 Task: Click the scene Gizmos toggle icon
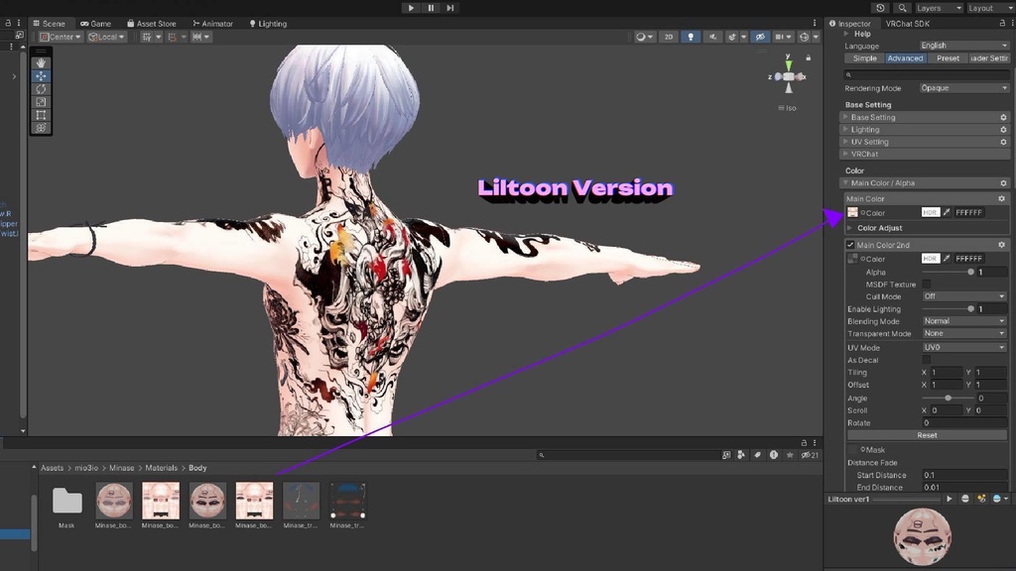(x=804, y=37)
